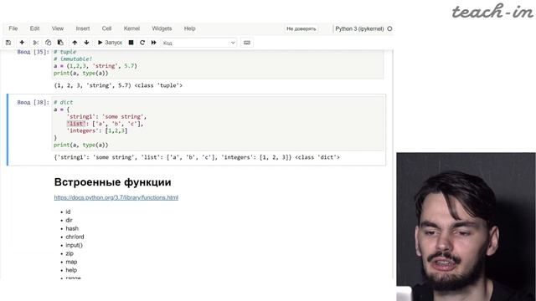The height and width of the screenshot is (301, 536).
Task: Click the 'id' list item
Action: 68,212
